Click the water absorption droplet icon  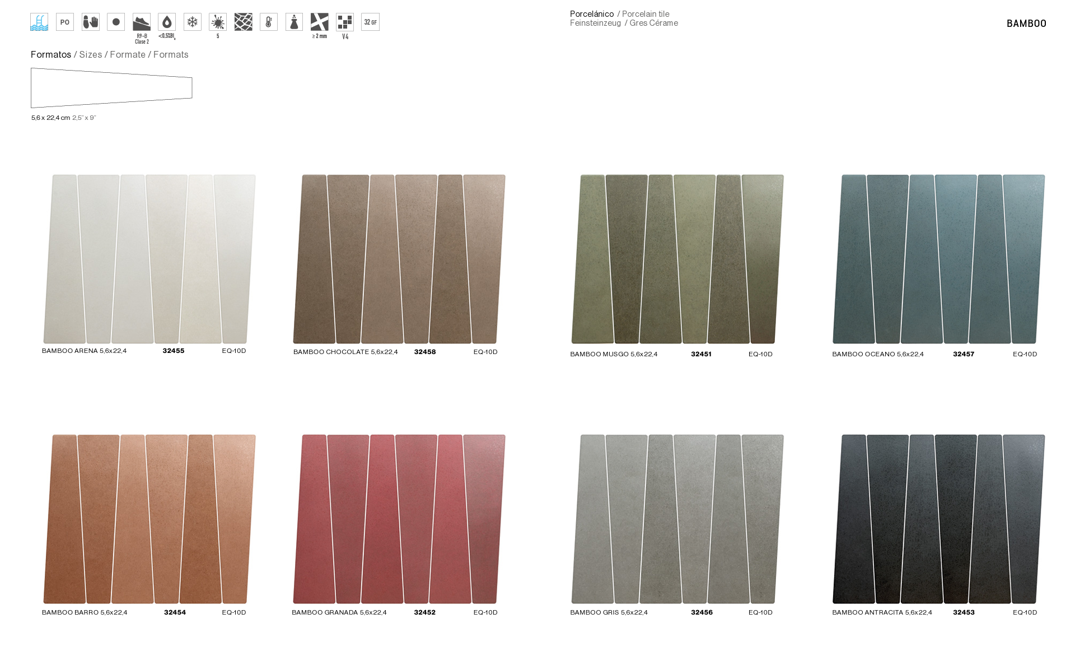(167, 22)
